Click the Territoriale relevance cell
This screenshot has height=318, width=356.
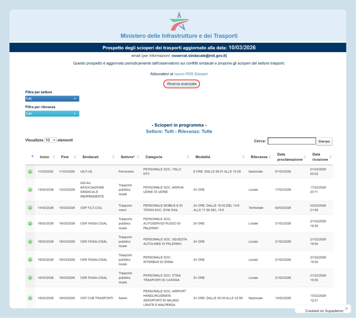tap(256, 208)
